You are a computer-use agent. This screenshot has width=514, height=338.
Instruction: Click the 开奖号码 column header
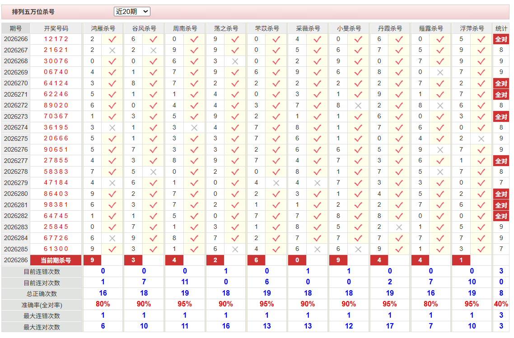coord(56,28)
